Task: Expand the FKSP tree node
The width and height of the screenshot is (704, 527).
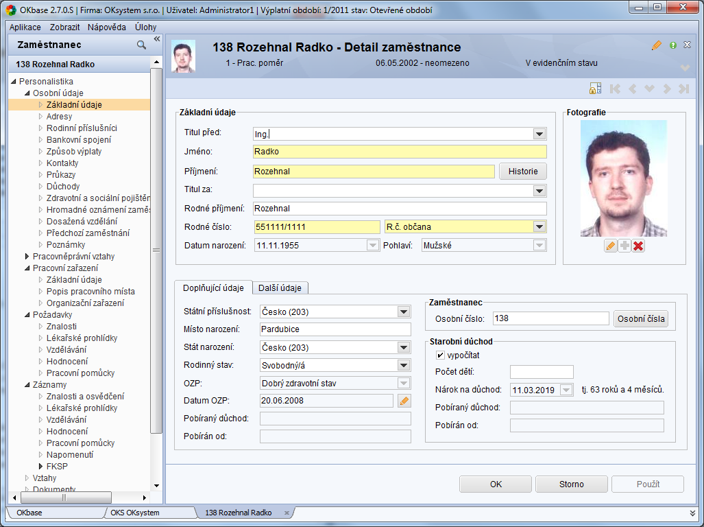Action: [41, 467]
